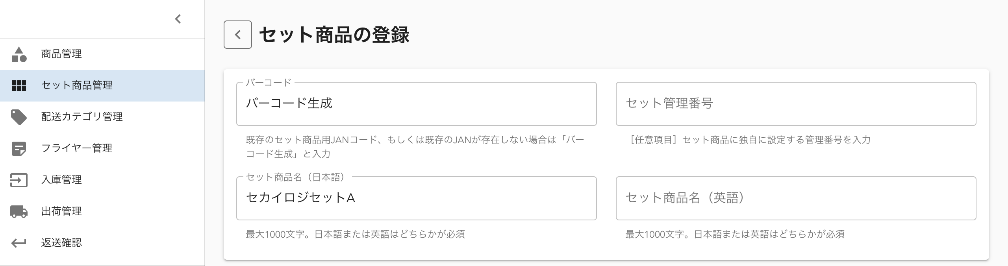Click the 出荷管理 truck icon

click(x=19, y=212)
